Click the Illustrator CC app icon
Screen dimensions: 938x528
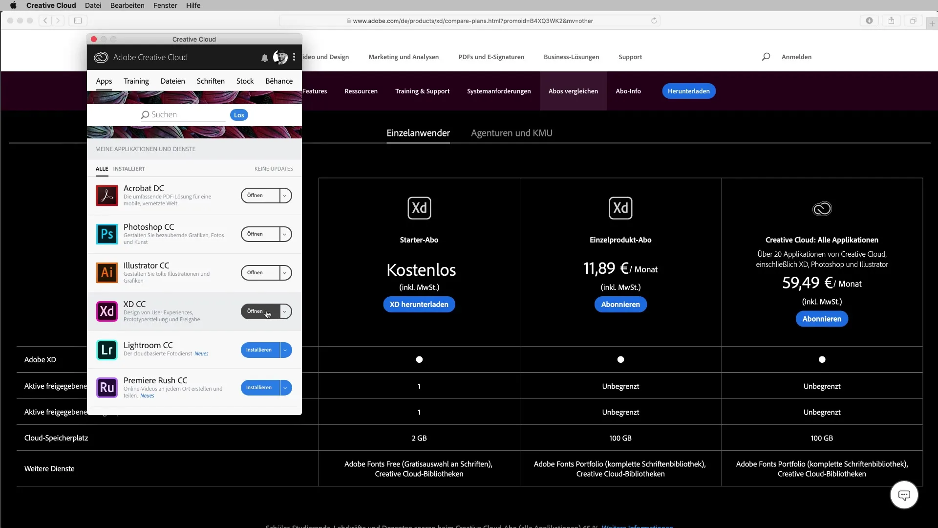pyautogui.click(x=107, y=273)
